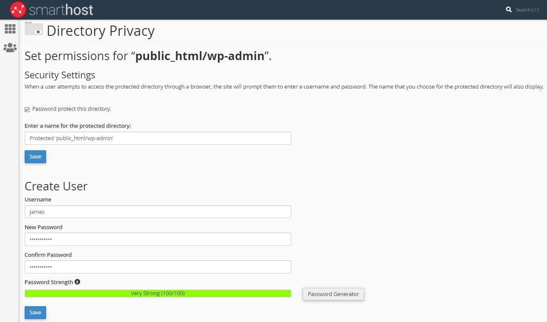Open the user manager sidebar icon
This screenshot has width=547, height=322.
click(10, 48)
